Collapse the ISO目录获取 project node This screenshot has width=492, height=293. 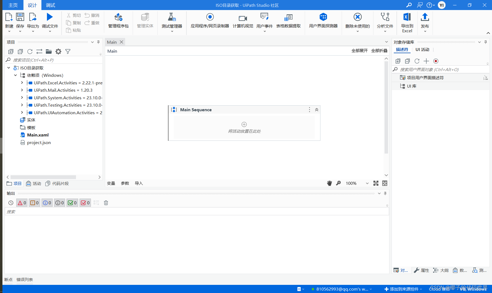click(x=9, y=68)
